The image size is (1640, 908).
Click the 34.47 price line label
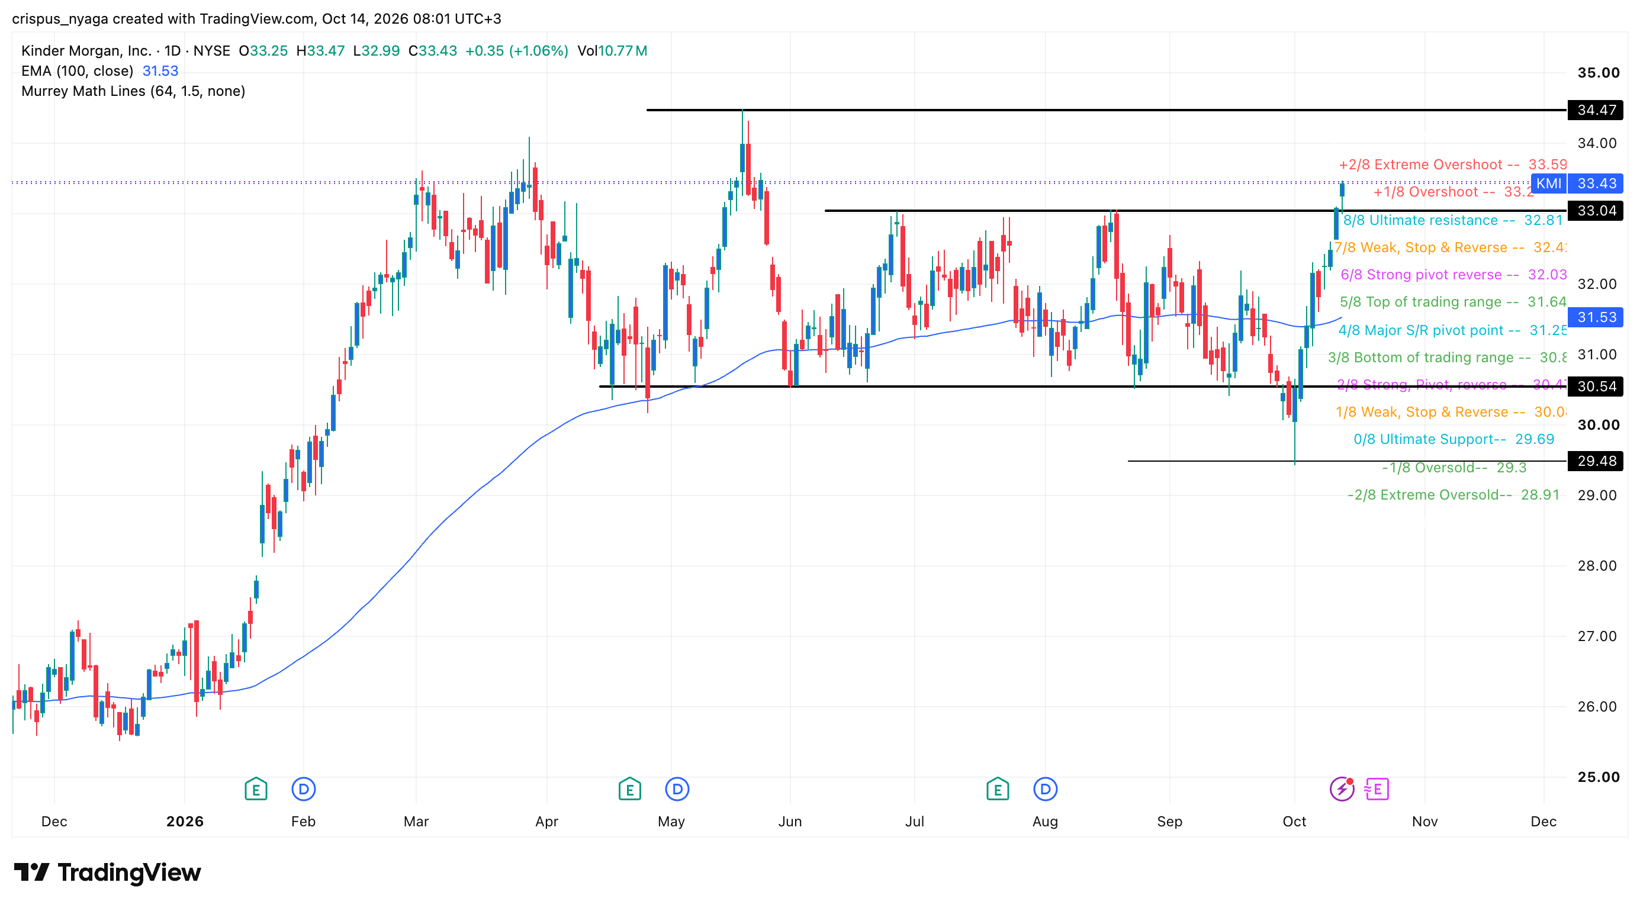[1596, 110]
